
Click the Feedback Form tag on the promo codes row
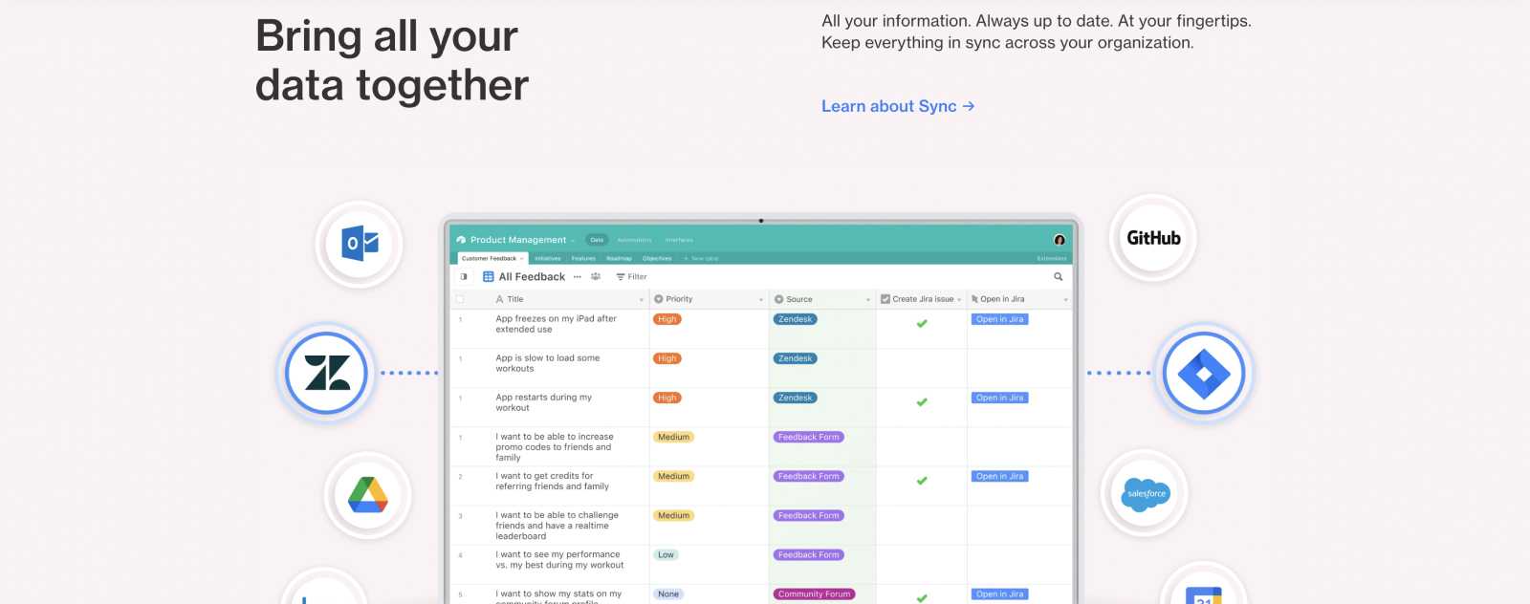pos(808,437)
